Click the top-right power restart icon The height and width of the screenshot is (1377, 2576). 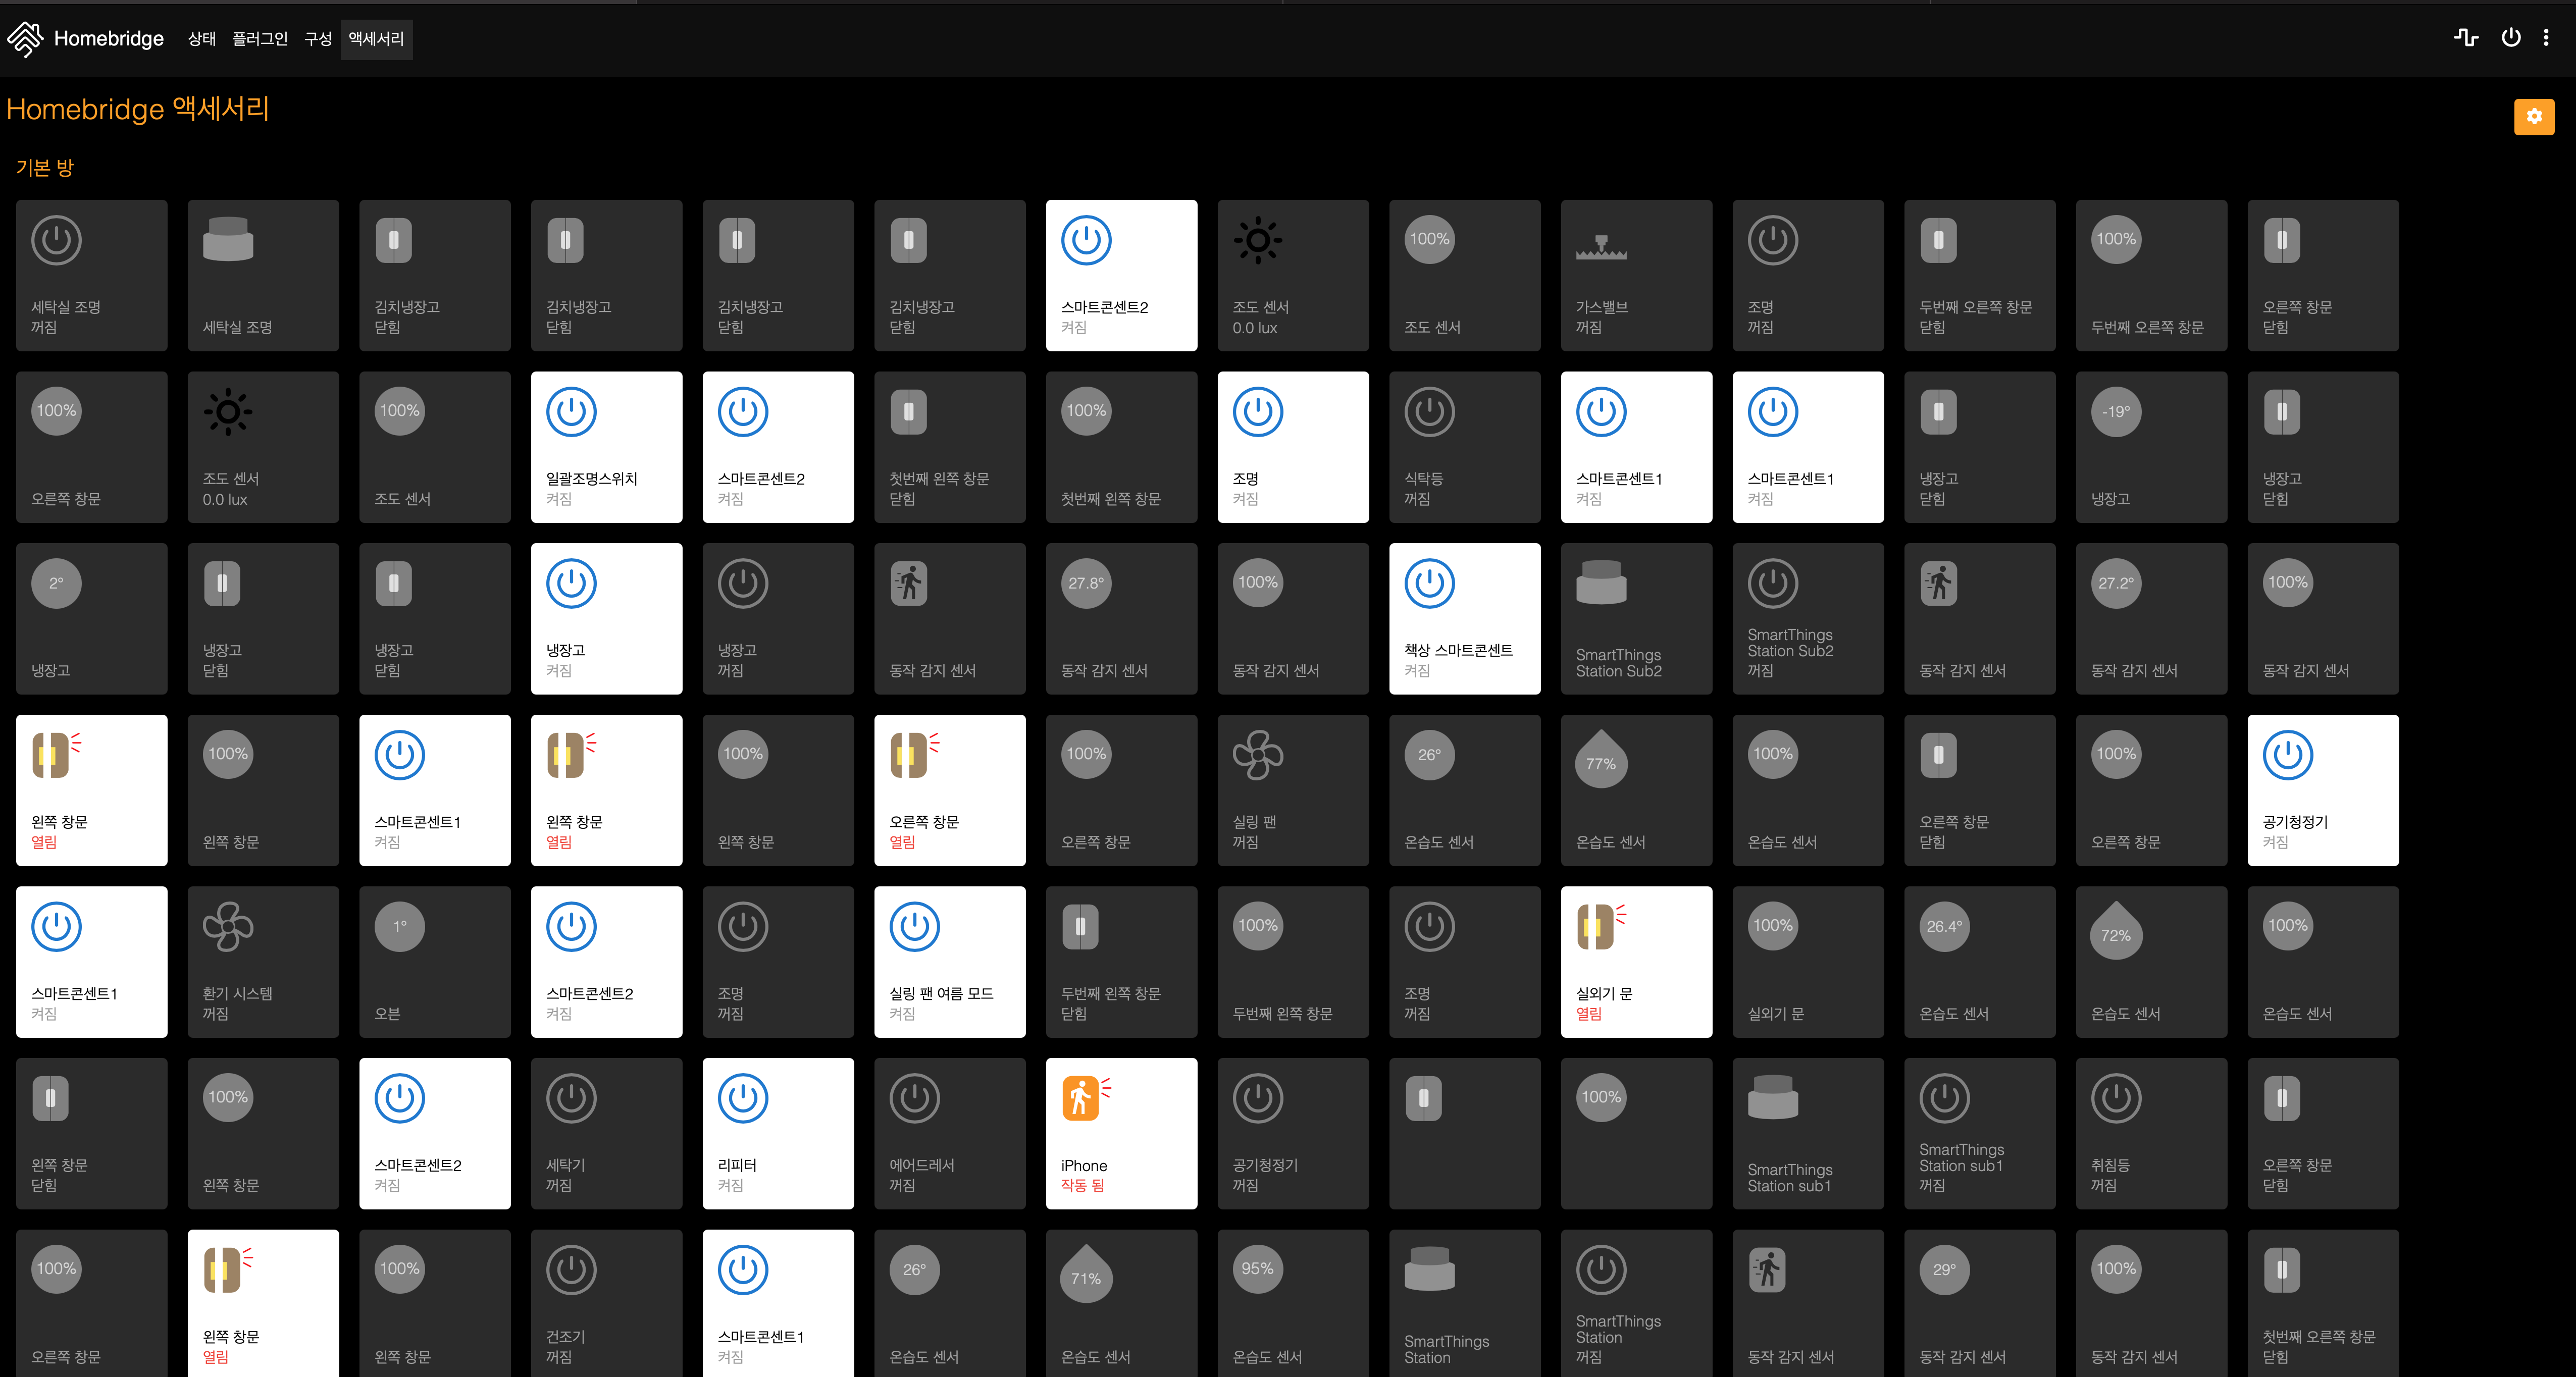2510,38
